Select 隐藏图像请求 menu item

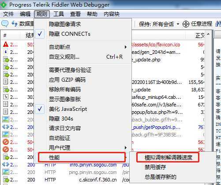(82, 24)
